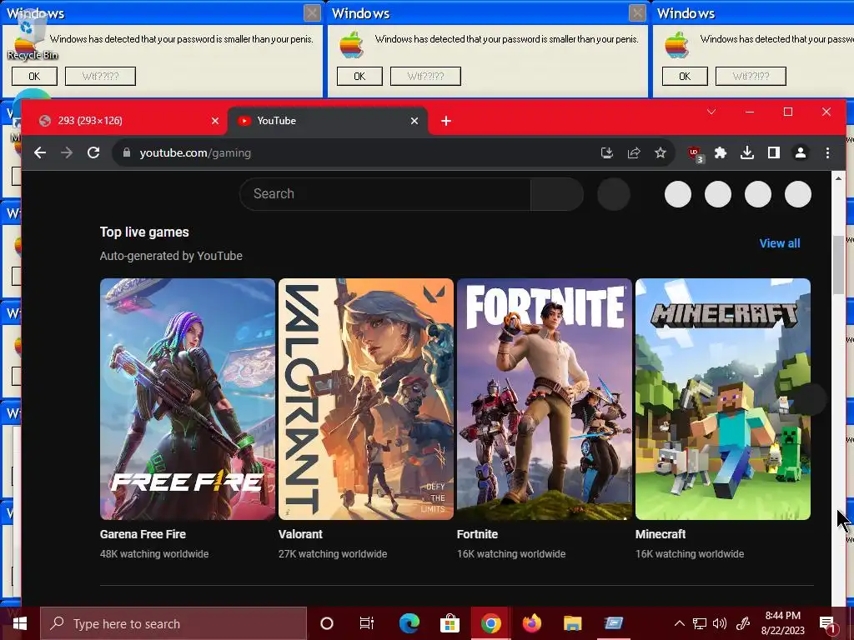Open the Minecraft game card image

(x=723, y=399)
